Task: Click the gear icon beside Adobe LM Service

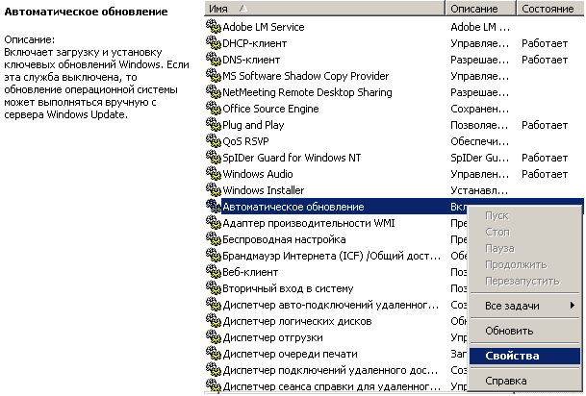Action: coord(214,27)
